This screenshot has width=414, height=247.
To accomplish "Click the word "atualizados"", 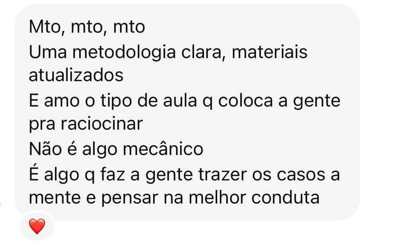I will tap(76, 75).
